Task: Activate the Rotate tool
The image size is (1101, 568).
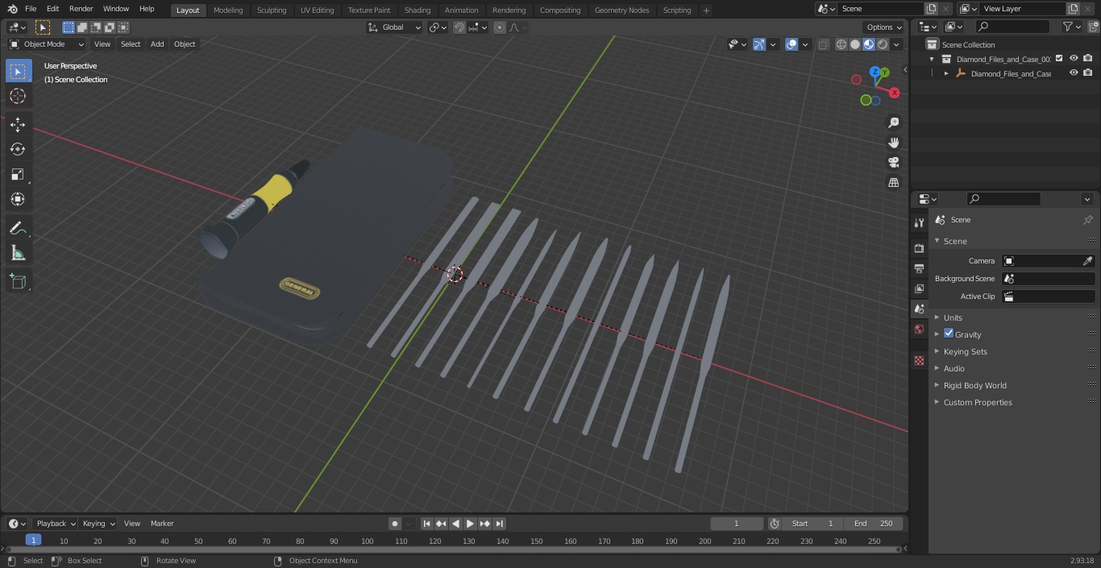Action: [x=18, y=149]
